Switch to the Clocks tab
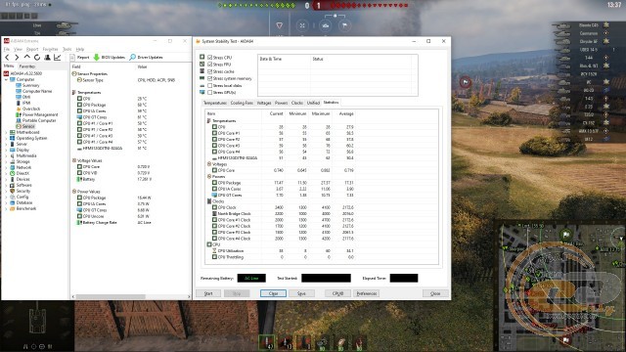This screenshot has width=626, height=352. pos(297,103)
